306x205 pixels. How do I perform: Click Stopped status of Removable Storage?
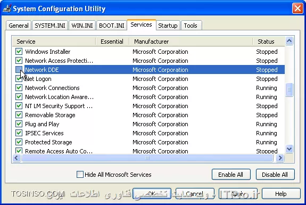[x=267, y=115]
